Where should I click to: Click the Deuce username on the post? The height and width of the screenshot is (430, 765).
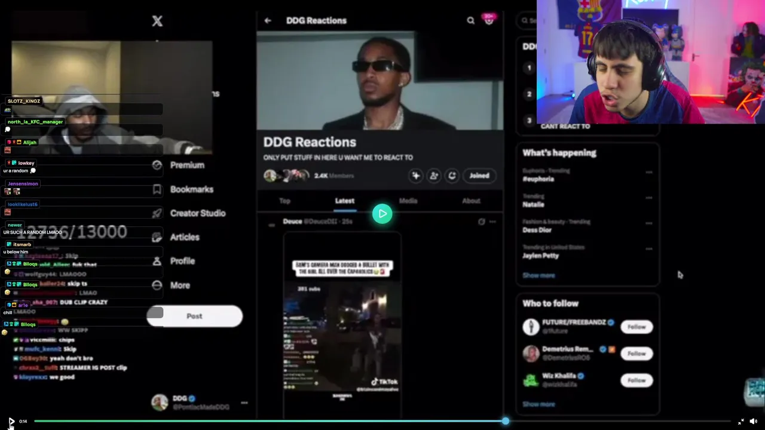tap(292, 222)
